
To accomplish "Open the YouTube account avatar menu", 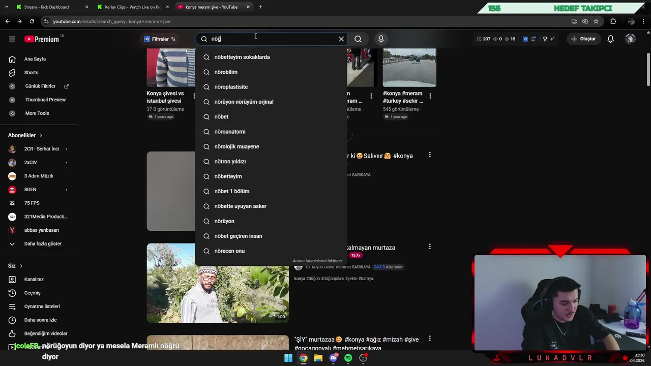I will click(630, 39).
